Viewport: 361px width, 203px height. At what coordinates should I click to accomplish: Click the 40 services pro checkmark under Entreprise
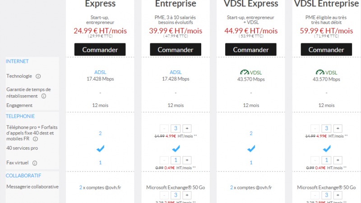[x=176, y=148]
